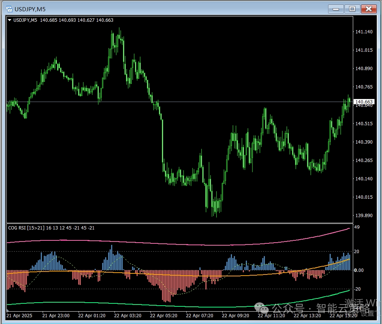Click the current price label 140.663
The image size is (382, 324).
point(364,102)
